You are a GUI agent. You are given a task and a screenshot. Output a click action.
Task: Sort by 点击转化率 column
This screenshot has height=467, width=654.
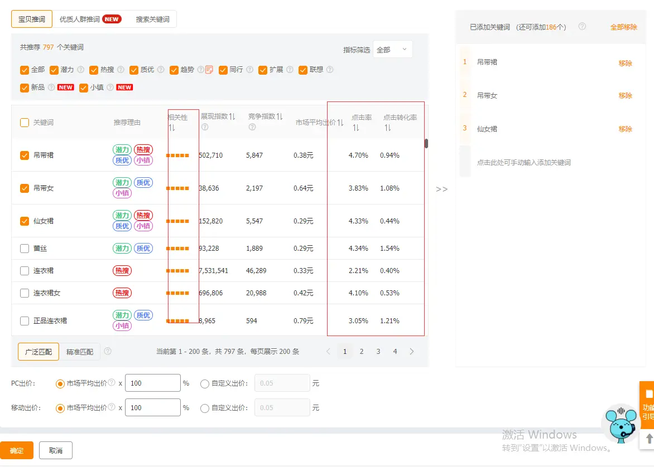(x=387, y=128)
